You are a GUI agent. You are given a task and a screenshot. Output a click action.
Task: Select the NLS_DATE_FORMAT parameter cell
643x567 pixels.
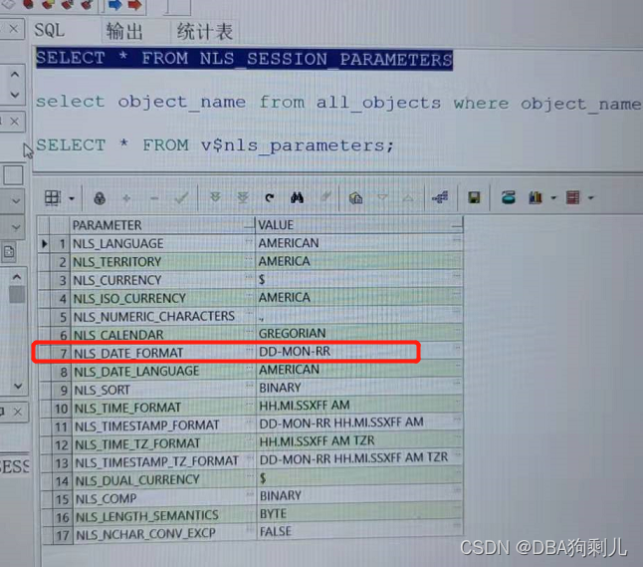coord(163,353)
